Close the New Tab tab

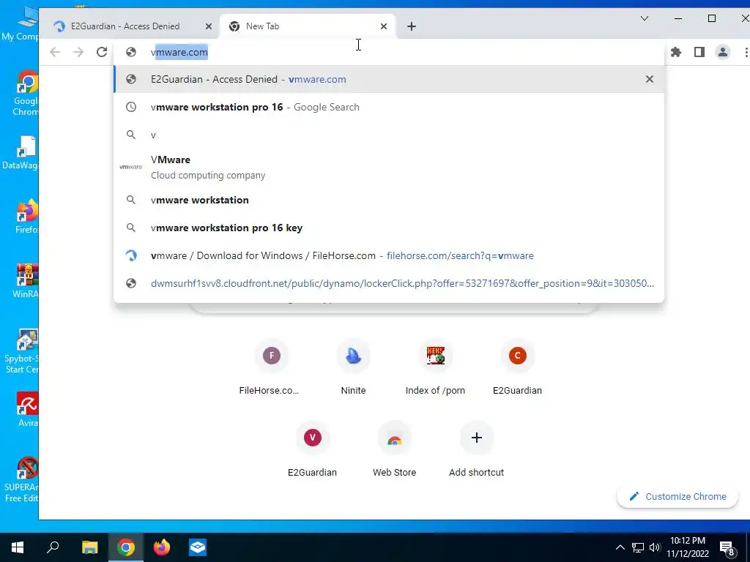[x=384, y=26]
